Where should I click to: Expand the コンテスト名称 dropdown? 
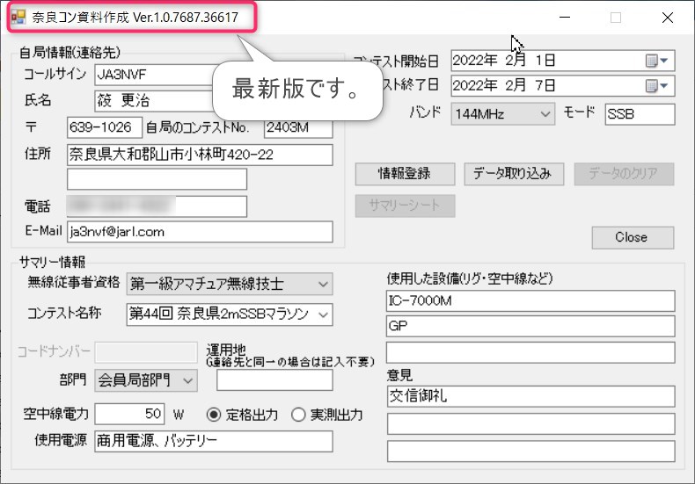(323, 314)
